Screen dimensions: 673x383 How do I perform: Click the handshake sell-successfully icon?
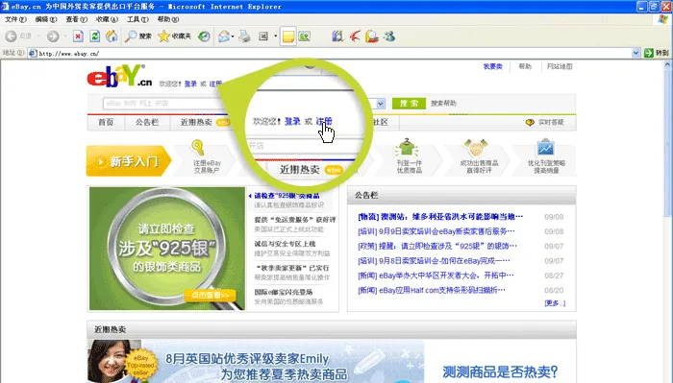(476, 148)
